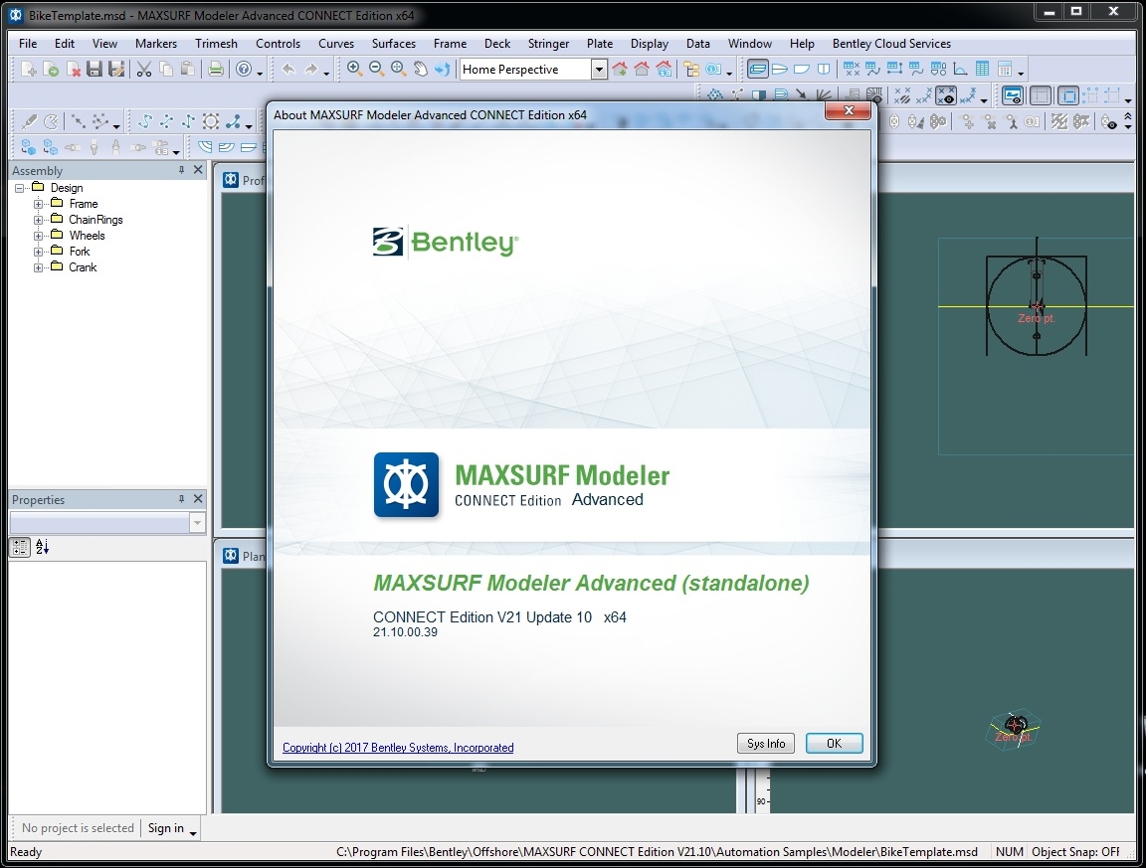Expand the Wheels folder

(x=38, y=236)
